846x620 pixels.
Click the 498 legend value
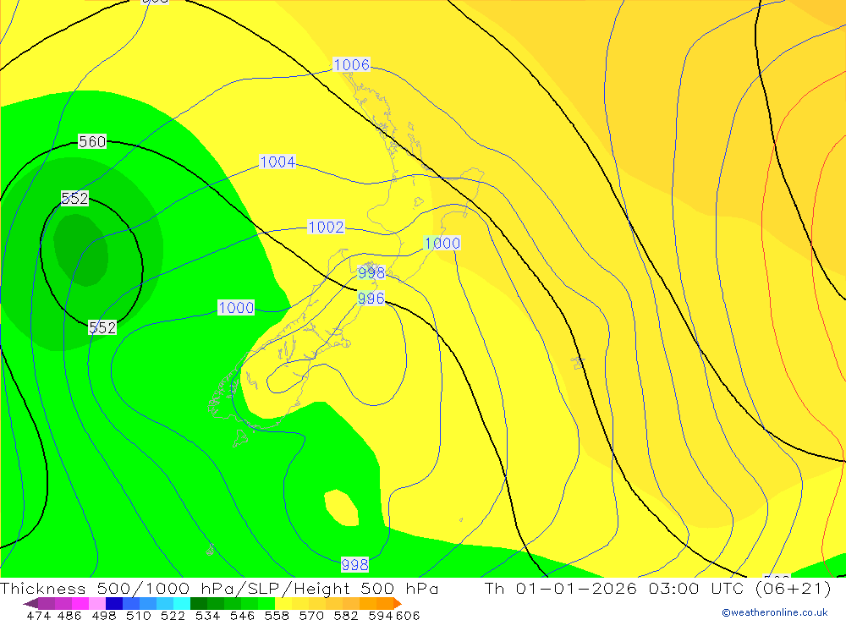point(103,615)
